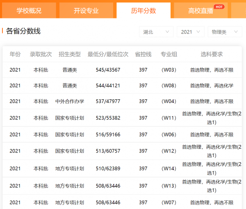Click the (W14) group cell
This screenshot has width=246, height=209.
point(169,169)
